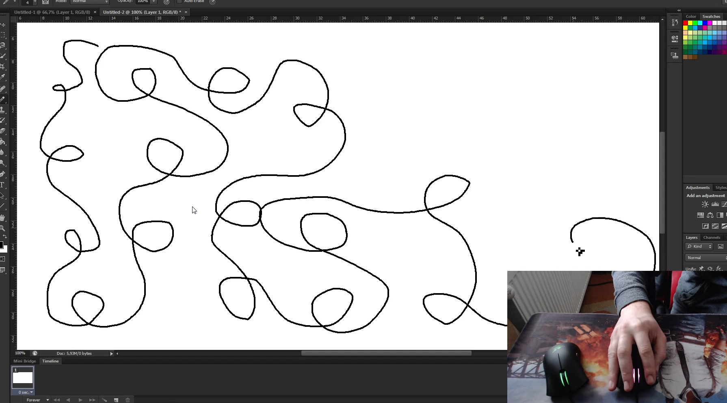Switch to the Untitled-1 document tab
This screenshot has height=403, width=727.
tap(52, 12)
